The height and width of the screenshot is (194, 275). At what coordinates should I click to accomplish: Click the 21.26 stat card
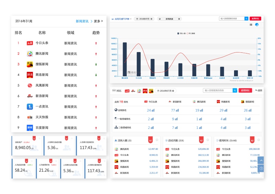pos(47,169)
